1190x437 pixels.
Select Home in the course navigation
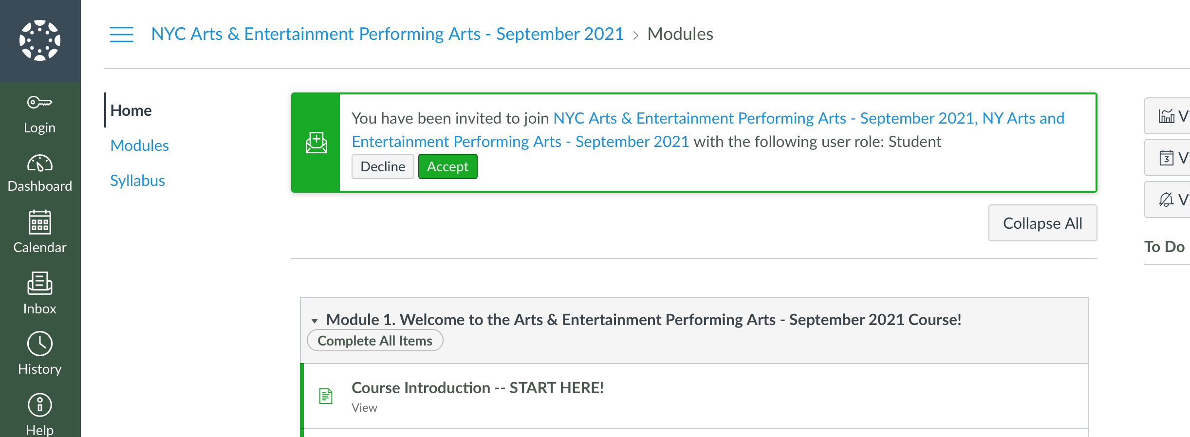[131, 110]
